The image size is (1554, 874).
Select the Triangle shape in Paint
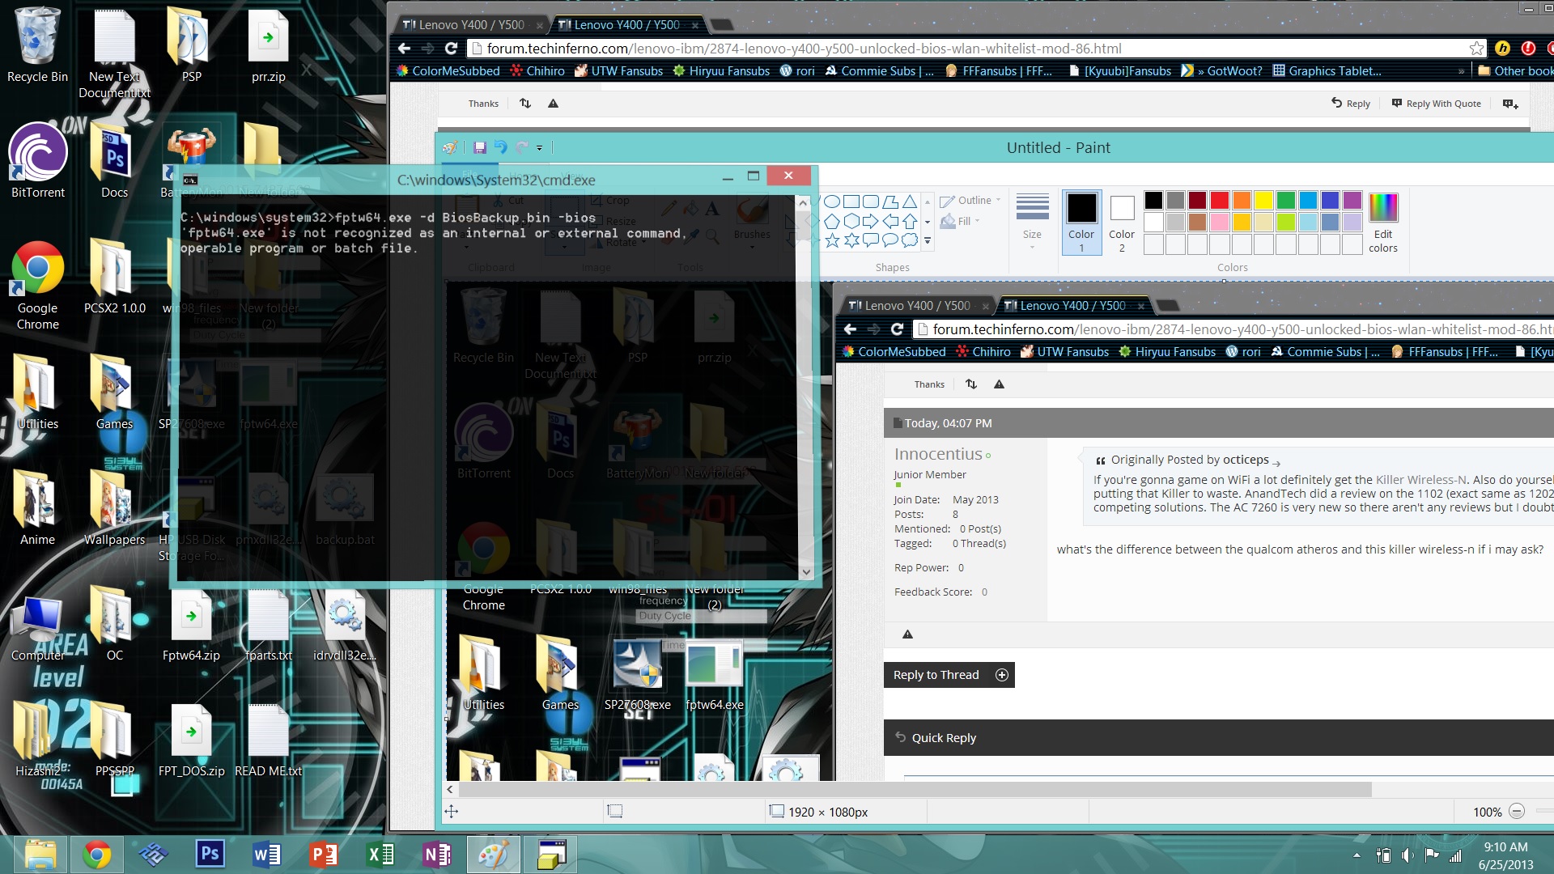910,202
